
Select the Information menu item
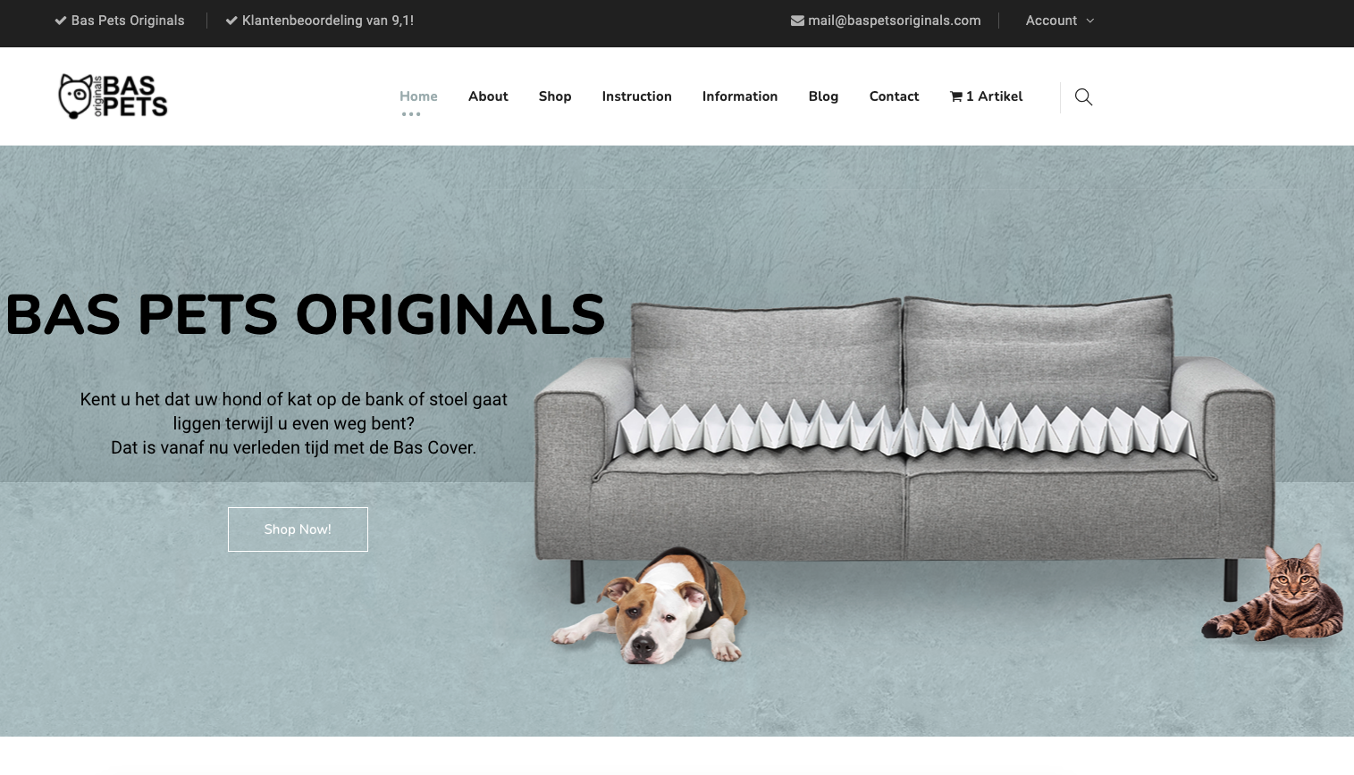pos(740,96)
